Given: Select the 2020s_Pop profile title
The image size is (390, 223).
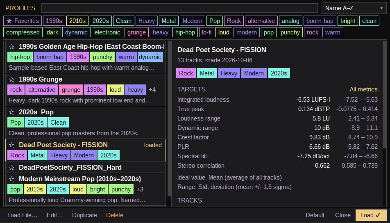Looking at the screenshot, I should point(36,112).
